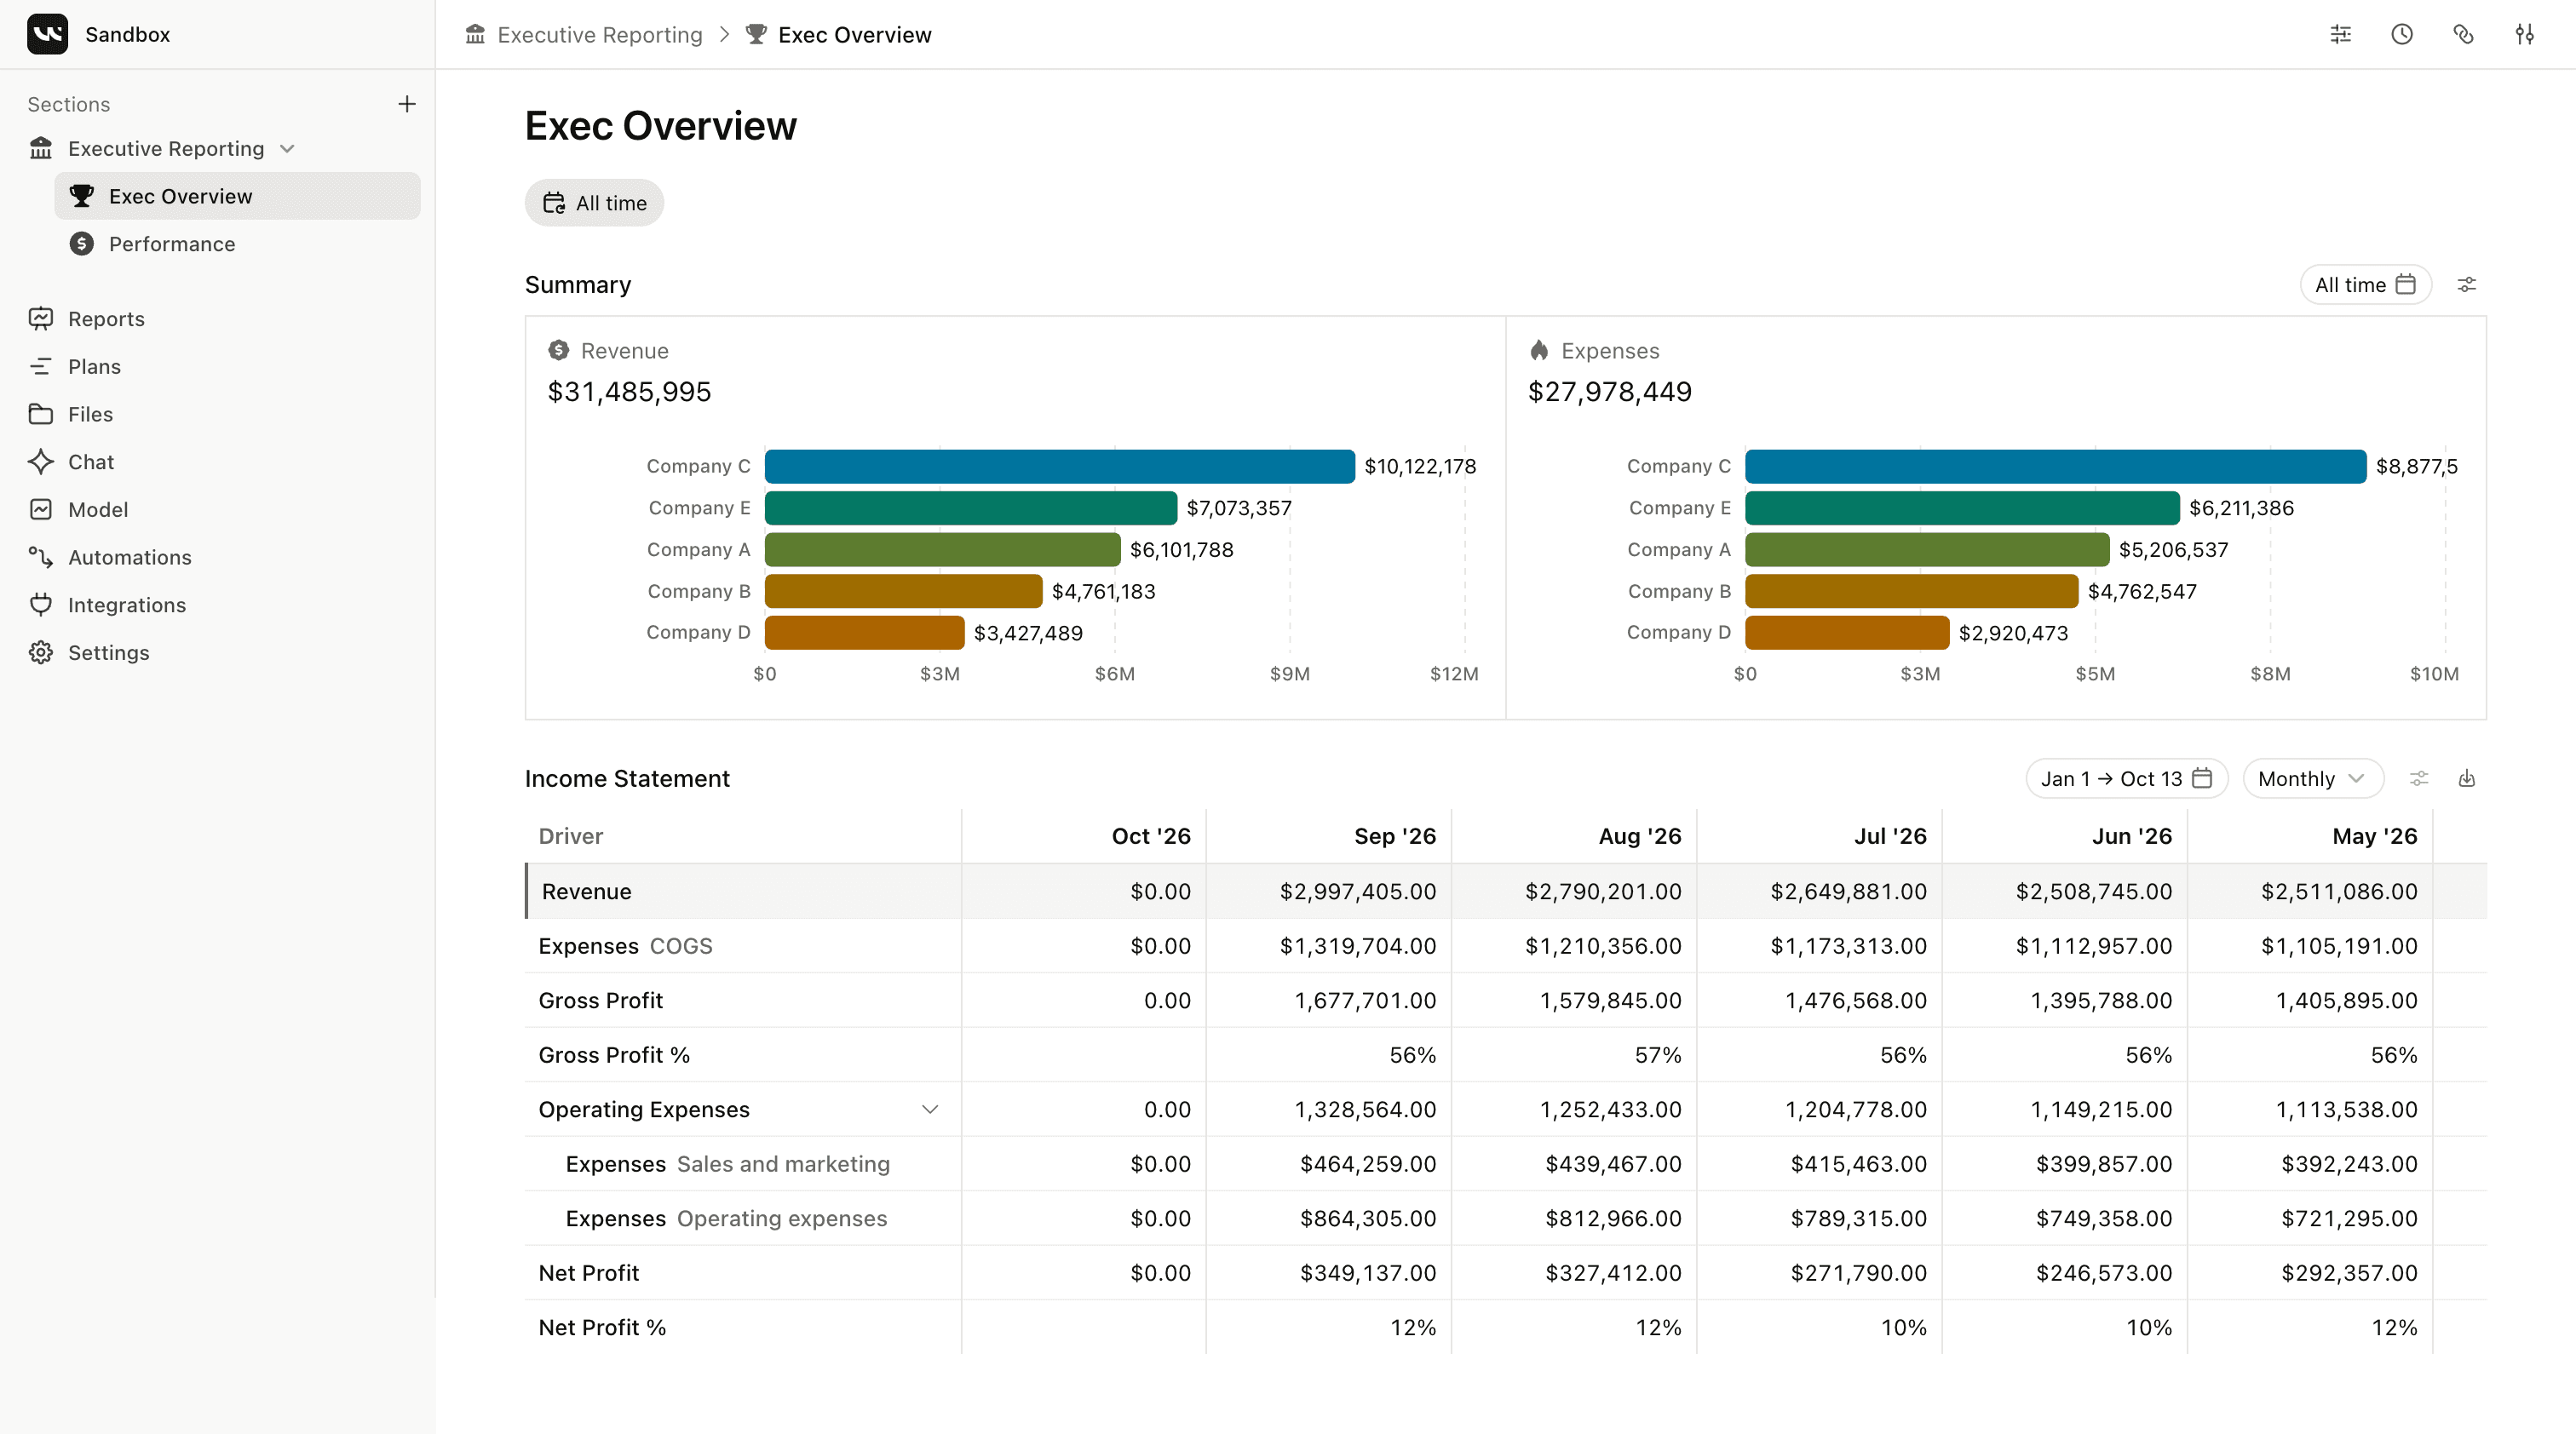Click the Company C revenue bar
This screenshot has width=2576, height=1434.
coord(1059,467)
